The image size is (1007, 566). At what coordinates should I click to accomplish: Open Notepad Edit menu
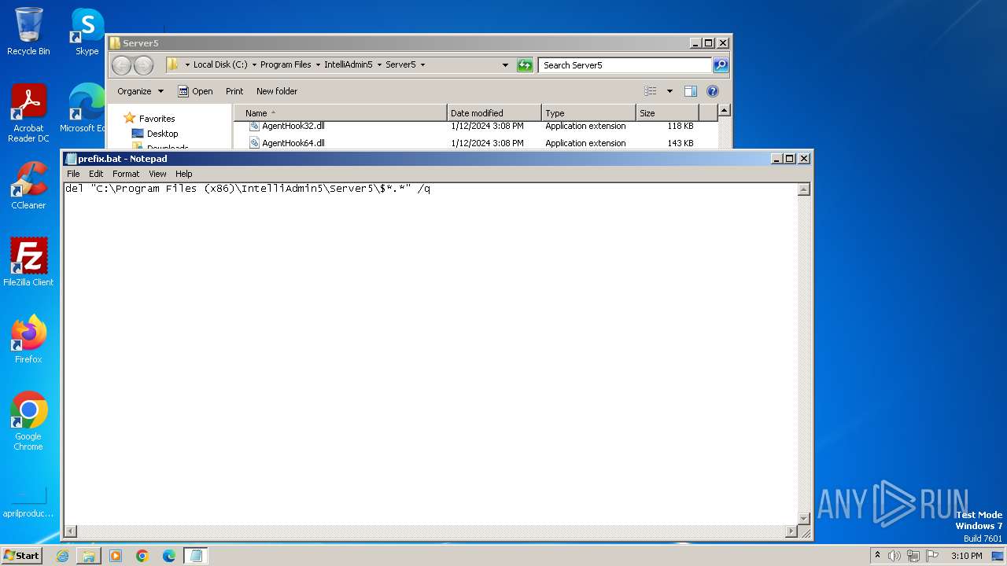point(96,174)
